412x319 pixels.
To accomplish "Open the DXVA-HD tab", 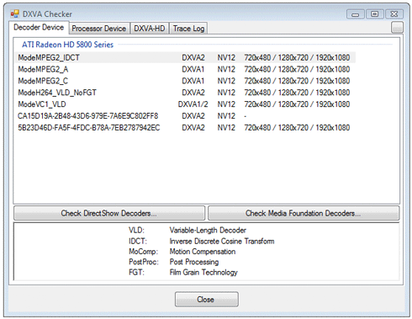I will coord(150,29).
